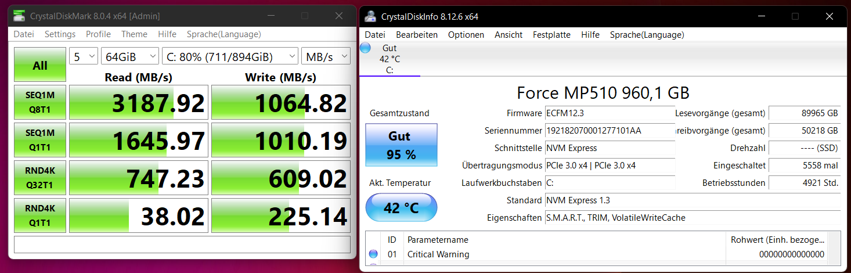The width and height of the screenshot is (851, 273).
Task: Open the drive selection dropdown C: 80%
Action: (x=230, y=56)
